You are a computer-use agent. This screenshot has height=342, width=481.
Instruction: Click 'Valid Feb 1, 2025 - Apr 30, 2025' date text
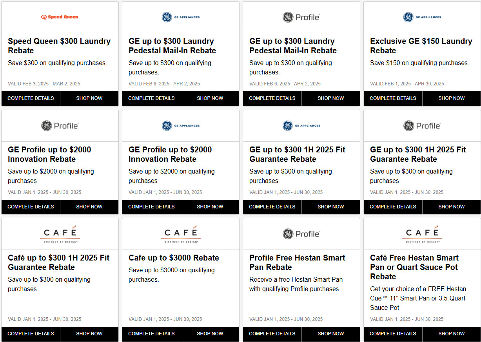point(407,84)
